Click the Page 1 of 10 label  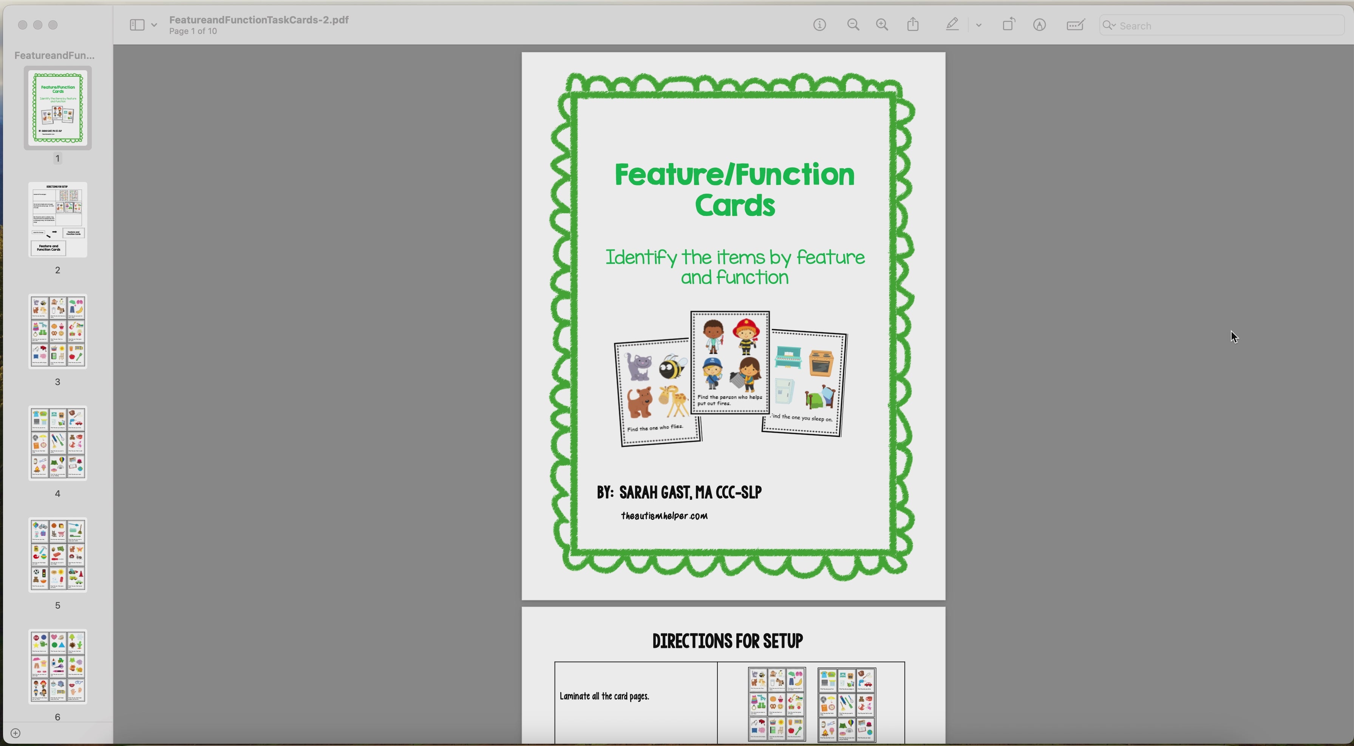192,31
